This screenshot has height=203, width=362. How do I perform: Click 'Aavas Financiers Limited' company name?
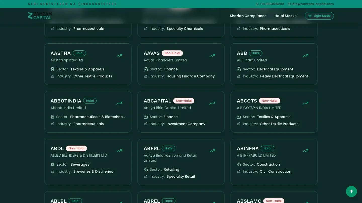[165, 60]
